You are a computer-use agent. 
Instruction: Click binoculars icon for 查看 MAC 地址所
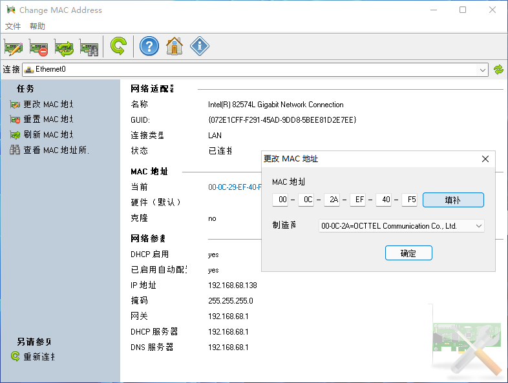[15, 150]
